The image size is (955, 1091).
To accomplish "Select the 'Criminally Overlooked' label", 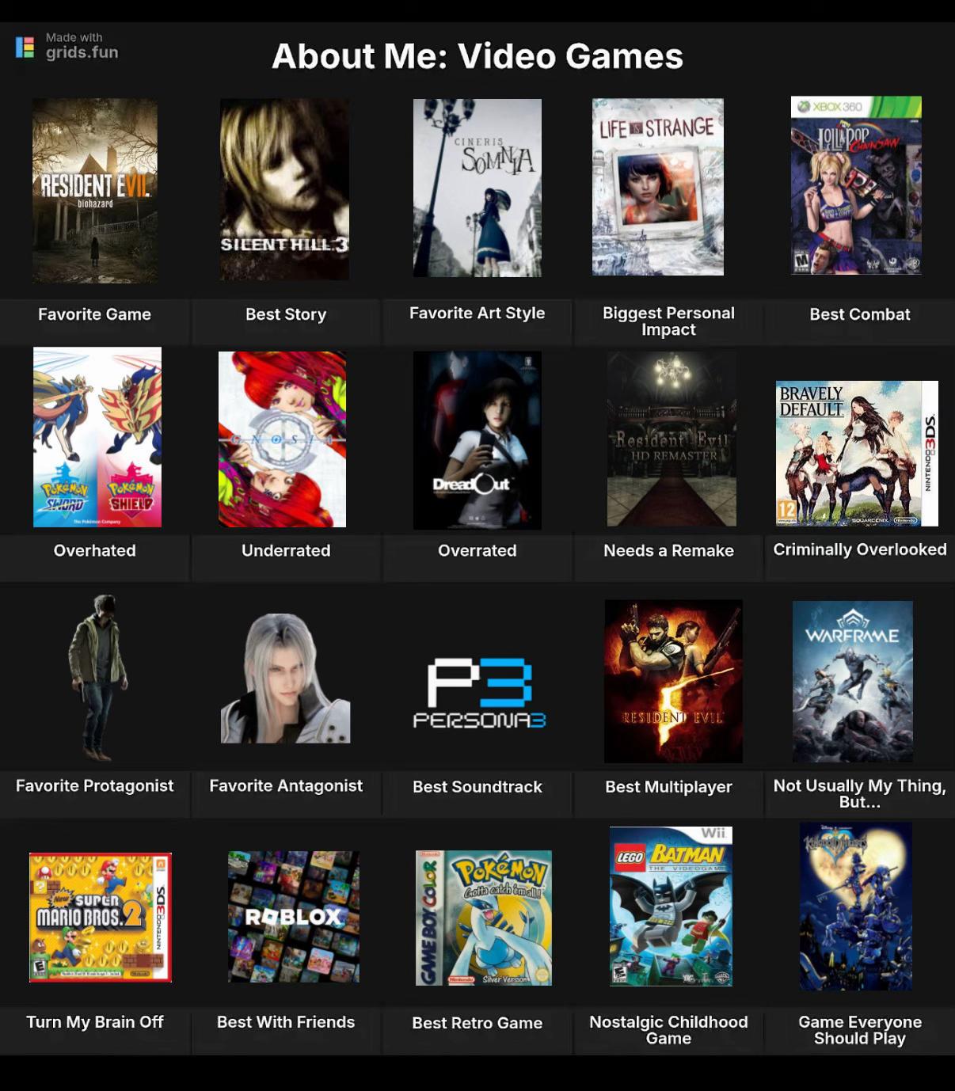I will point(860,549).
